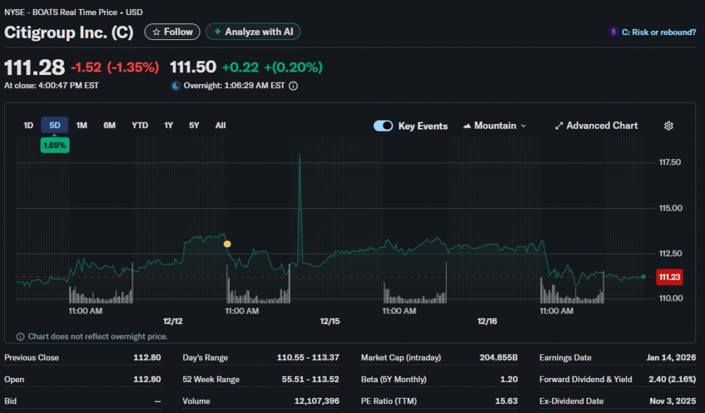
Task: Select the 1Y time range
Action: (x=169, y=125)
